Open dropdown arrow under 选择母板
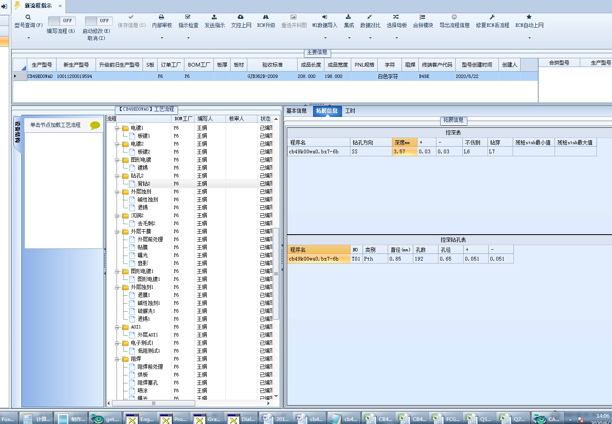Screen dimensions: 612x424 coord(397,38)
